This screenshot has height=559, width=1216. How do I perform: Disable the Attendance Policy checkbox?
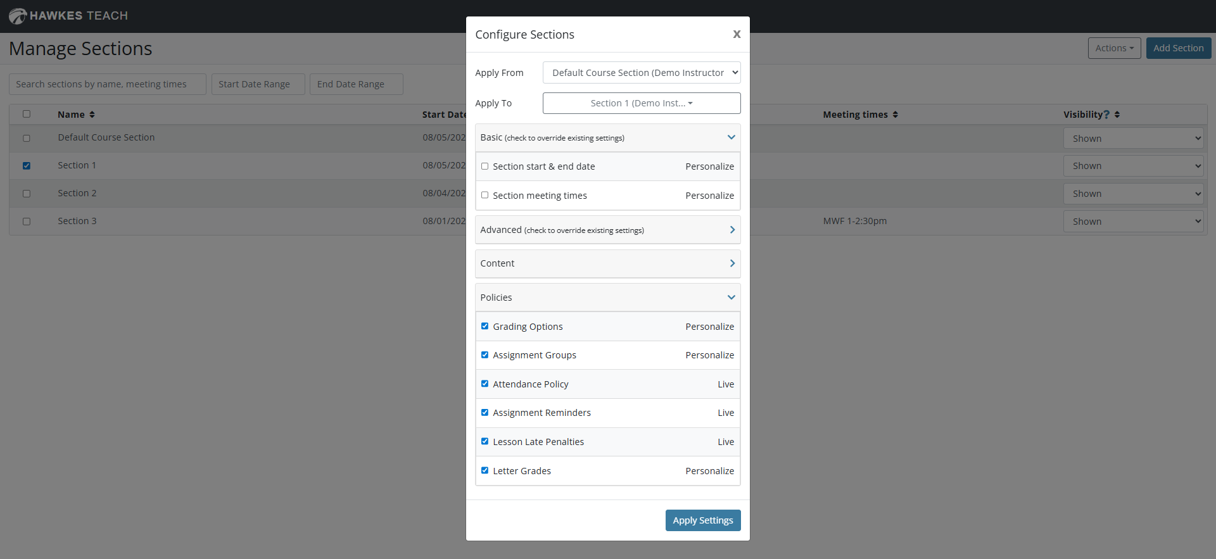point(485,384)
